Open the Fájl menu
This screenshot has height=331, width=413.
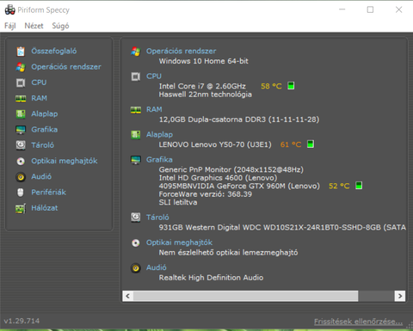(x=10, y=26)
